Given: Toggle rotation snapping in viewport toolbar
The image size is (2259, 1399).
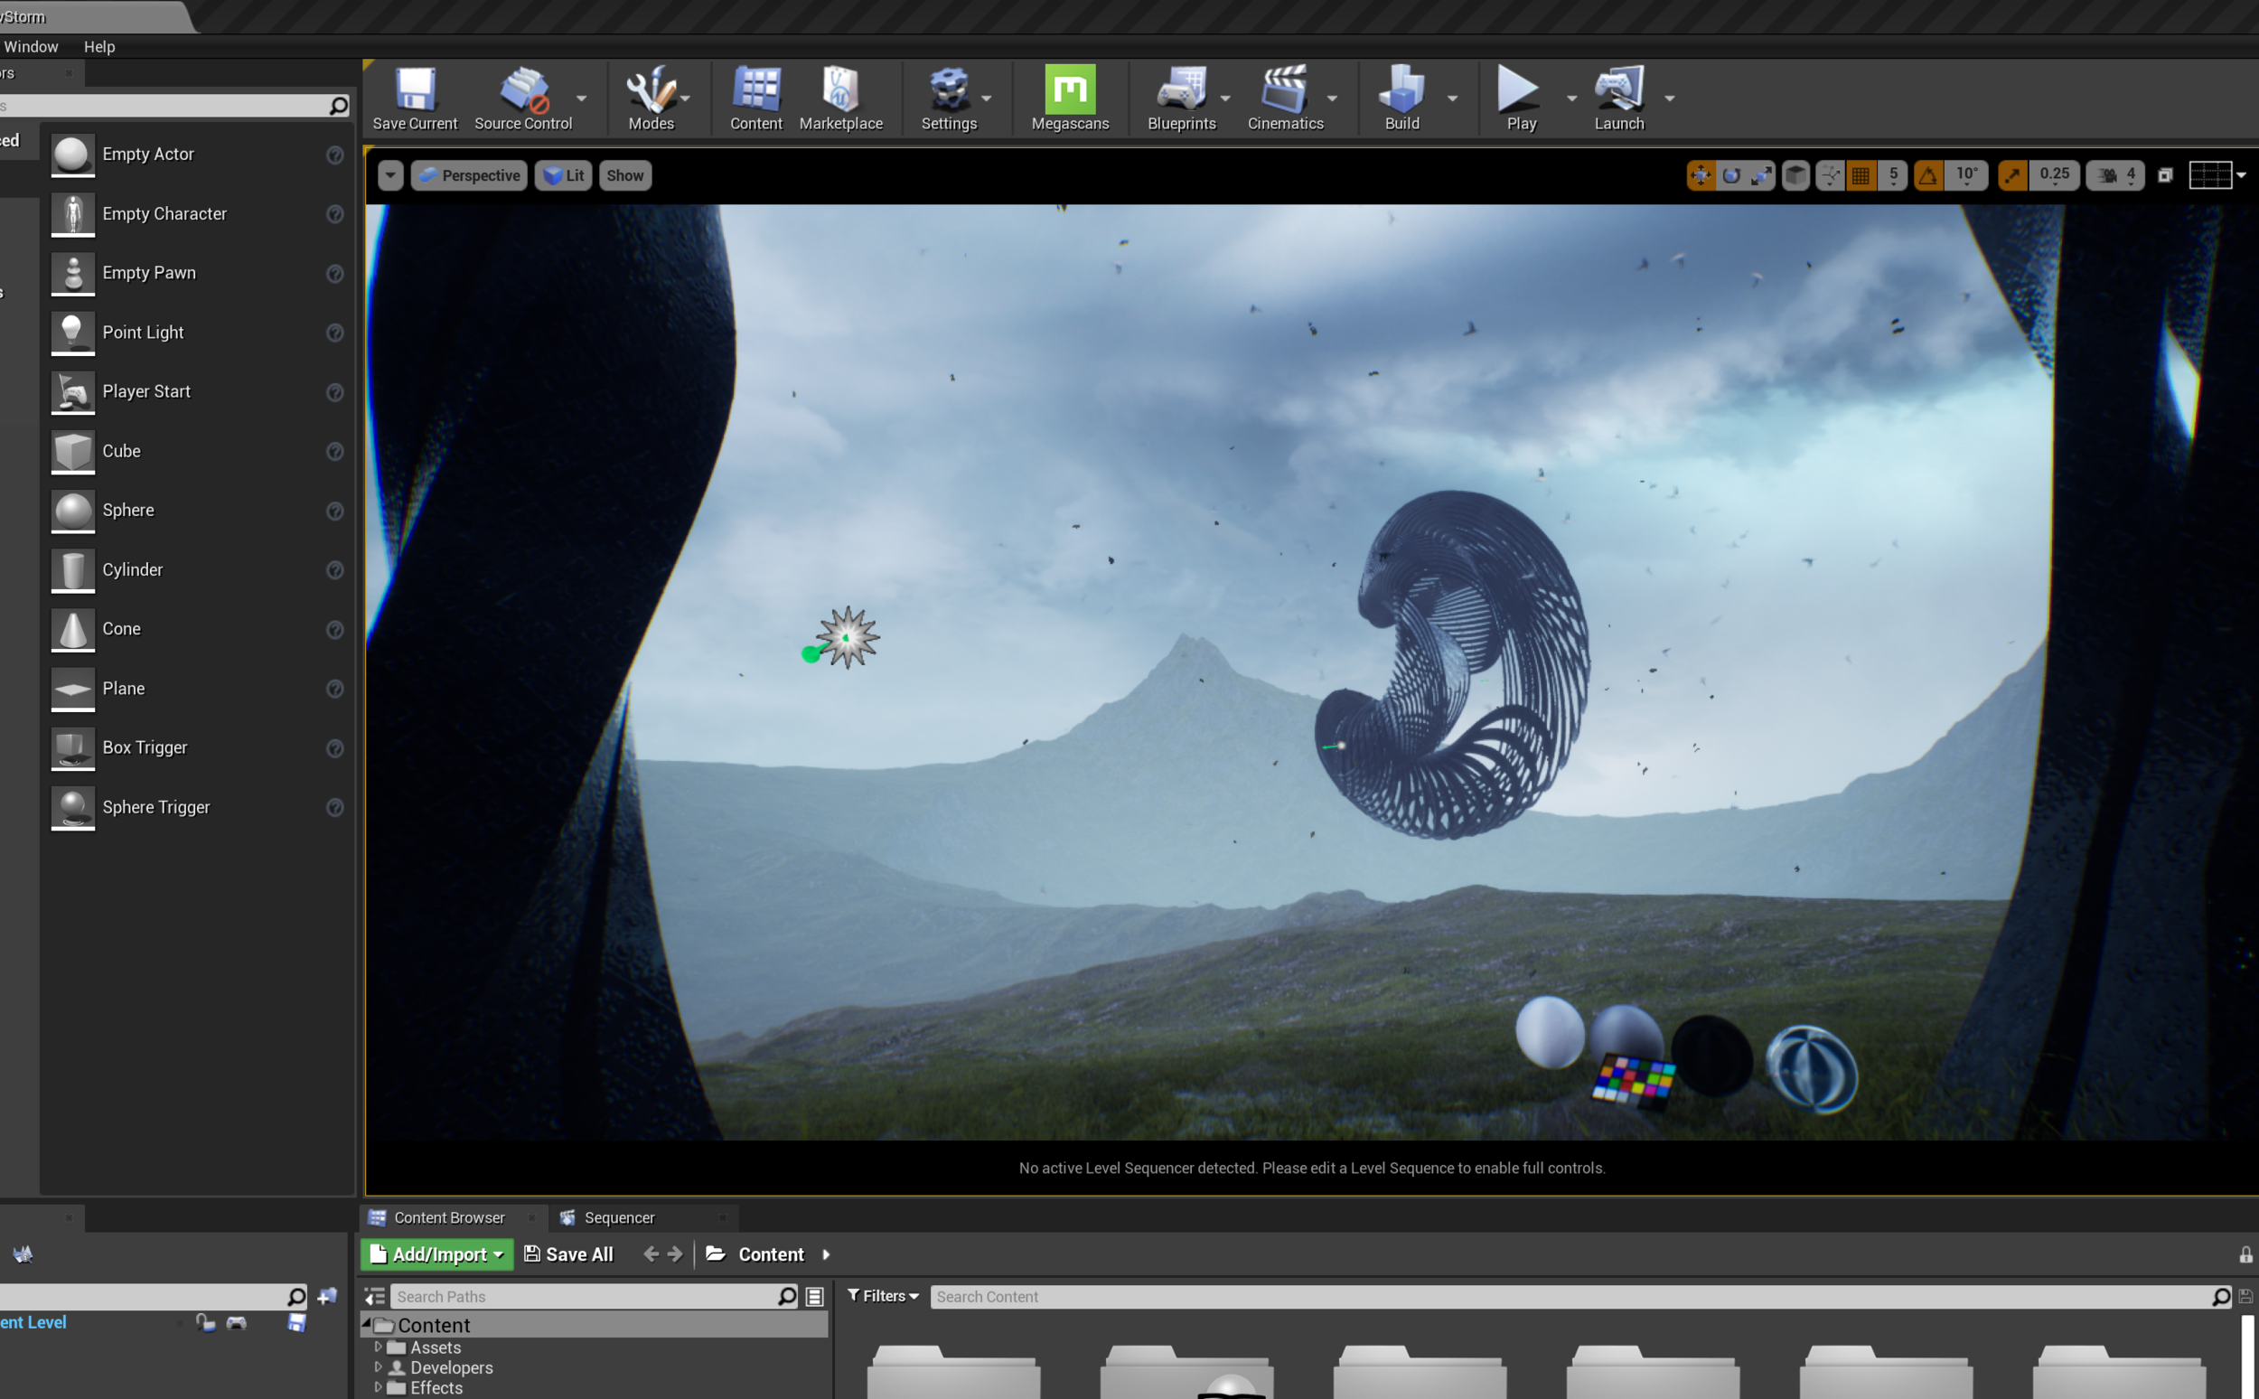Looking at the screenshot, I should coord(1927,175).
